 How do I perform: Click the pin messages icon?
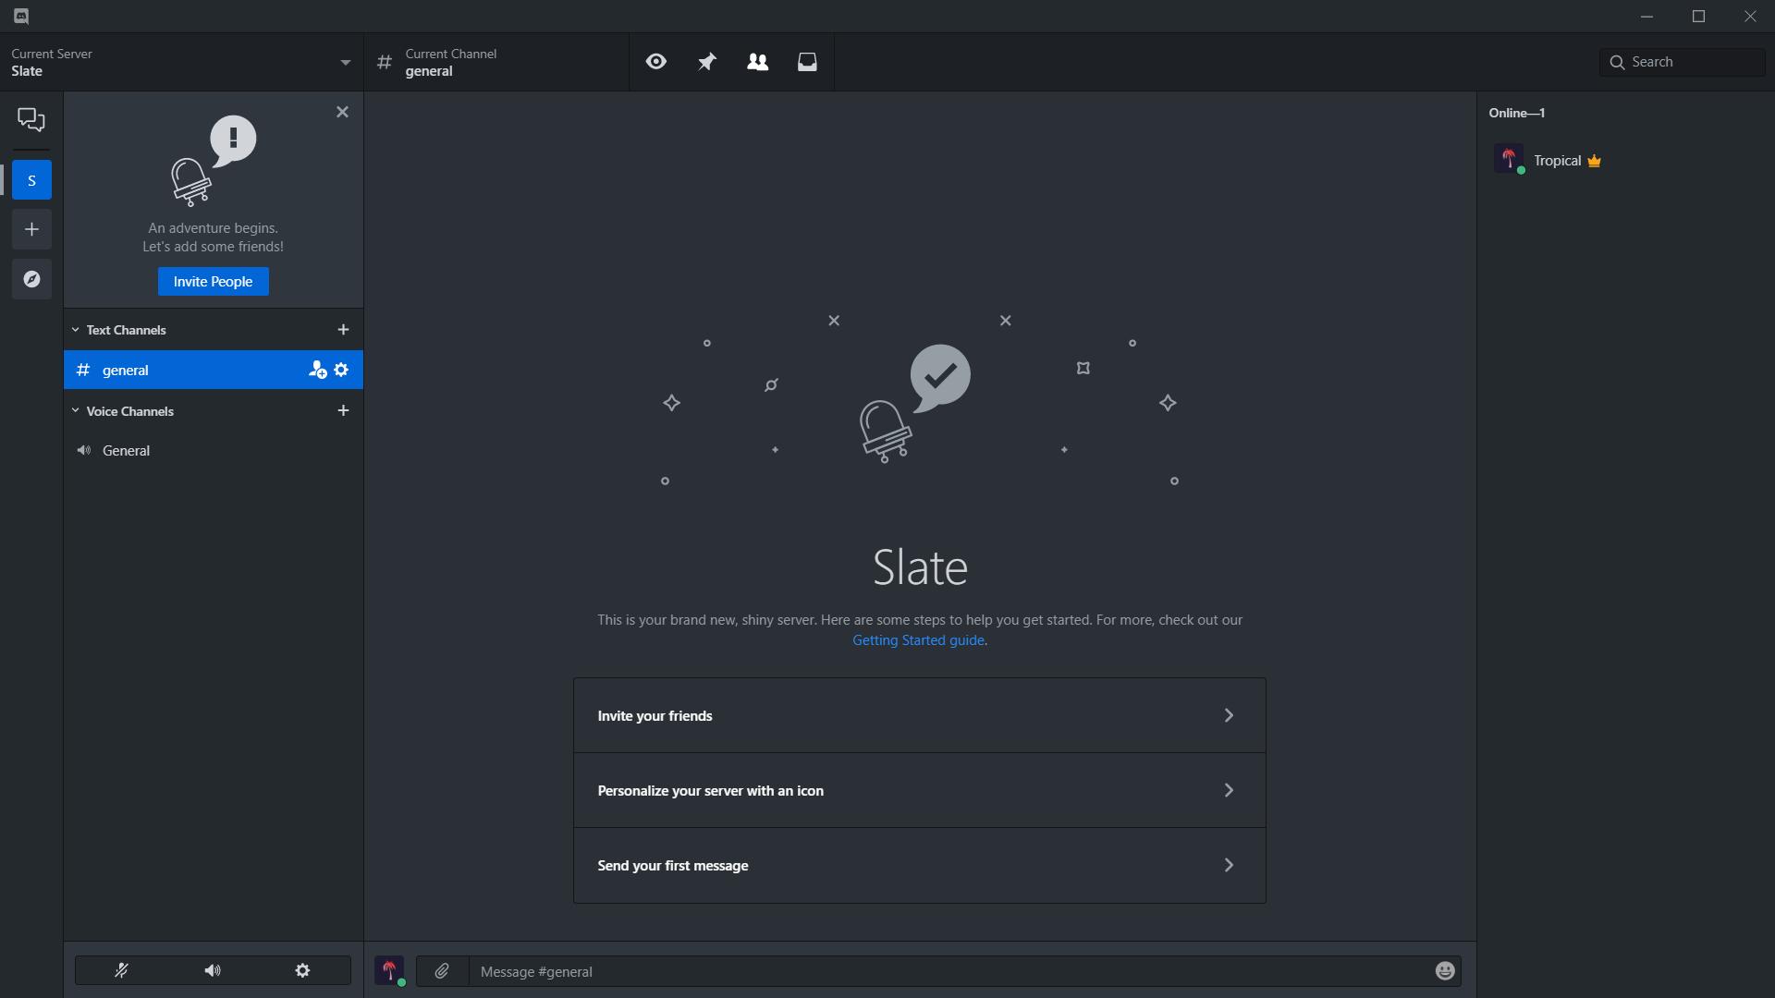coord(706,62)
